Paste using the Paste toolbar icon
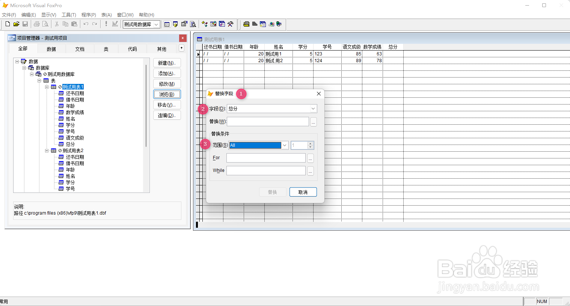This screenshot has width=570, height=306. [x=74, y=24]
